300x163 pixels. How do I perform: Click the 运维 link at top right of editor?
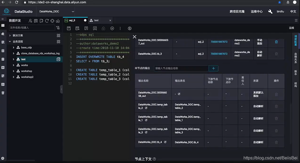tap(291, 28)
